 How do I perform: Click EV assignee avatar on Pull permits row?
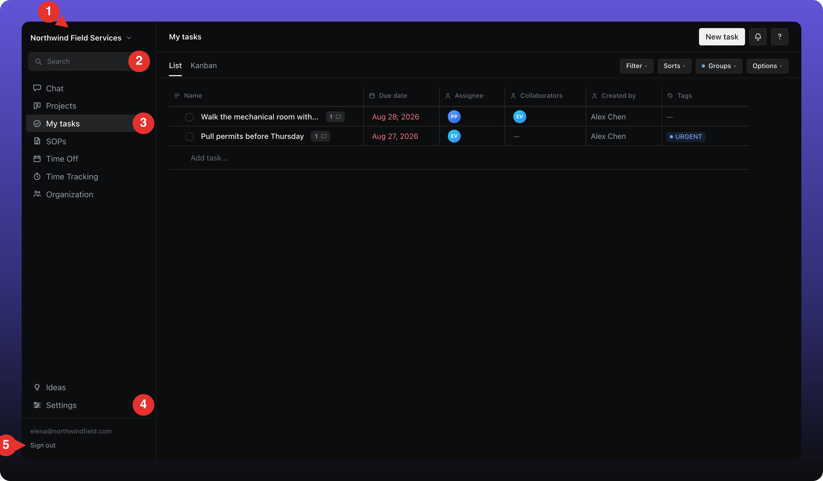(454, 136)
